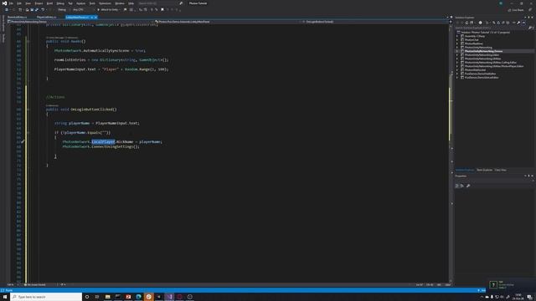The width and height of the screenshot is (536, 301).
Task: Click the selected LocalPlayer text in code
Action: [103, 141]
